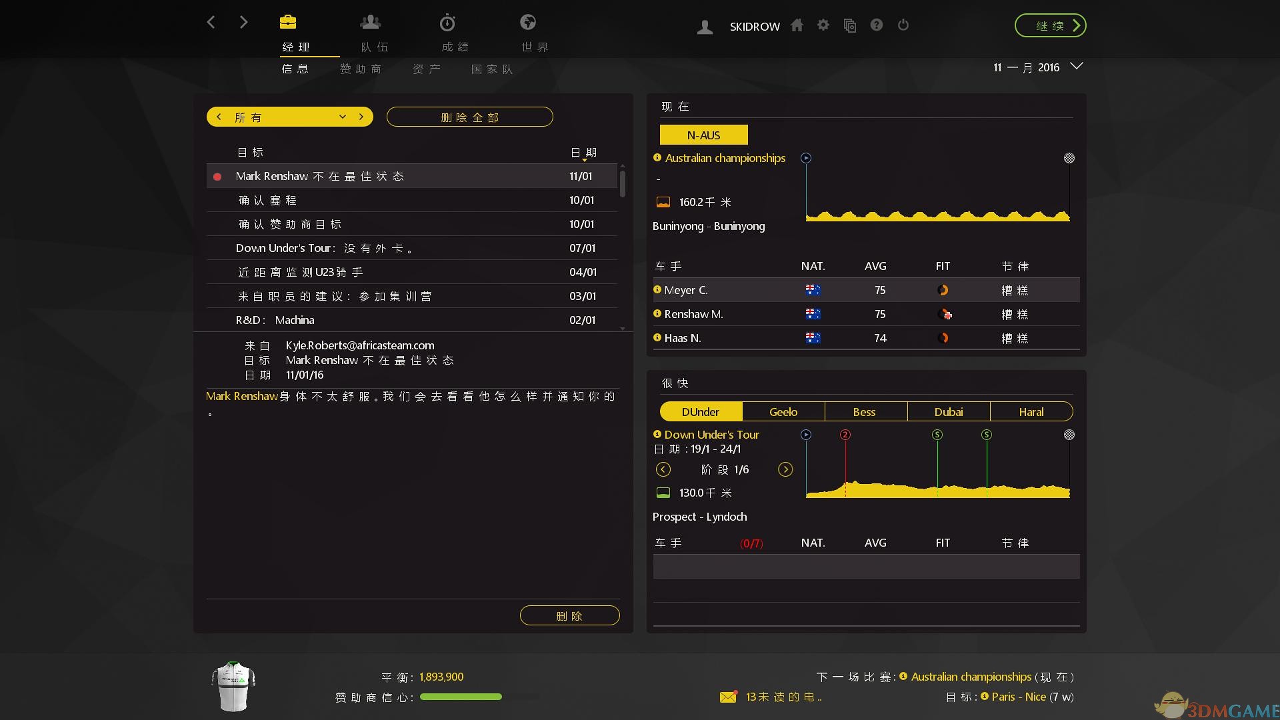Click the red stage marker 2 on profile
This screenshot has height=720, width=1280.
(845, 435)
